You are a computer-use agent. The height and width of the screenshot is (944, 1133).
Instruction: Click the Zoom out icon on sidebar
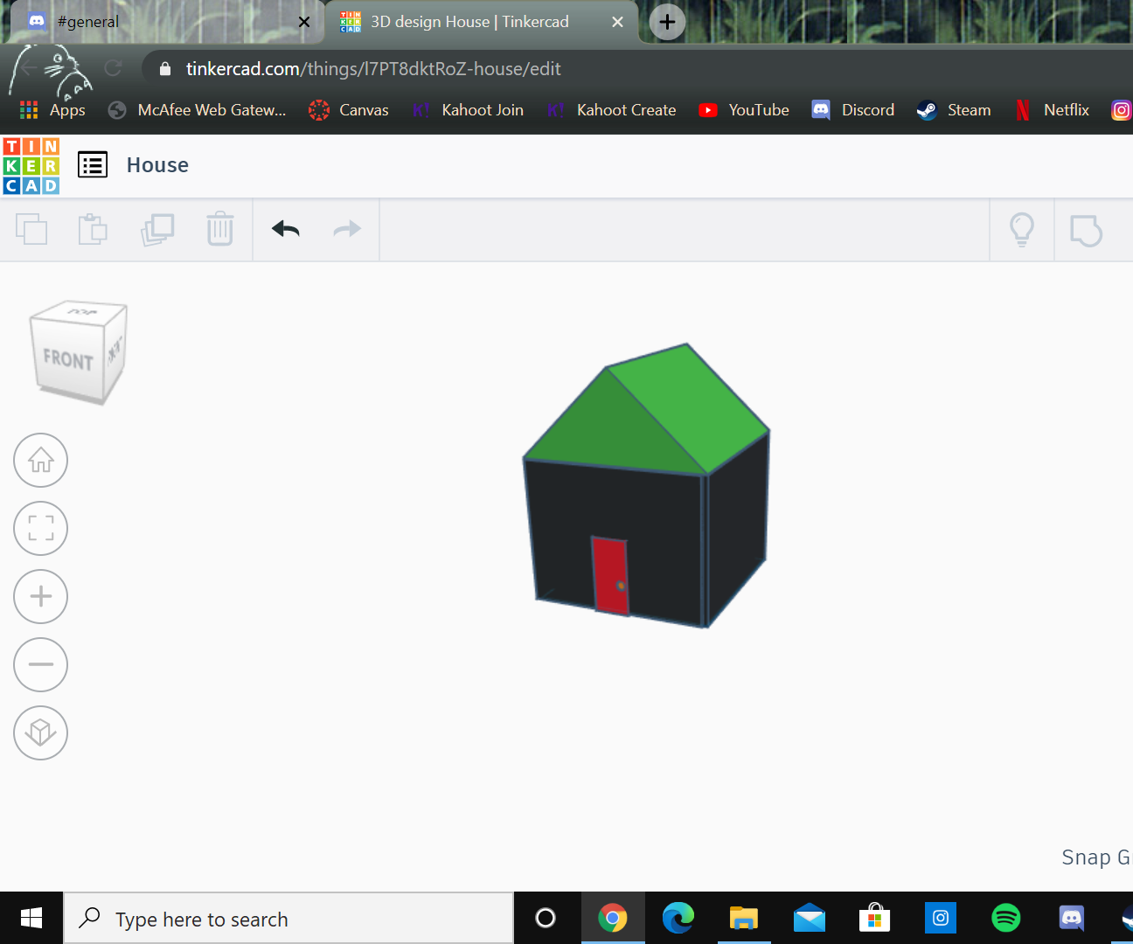click(40, 664)
